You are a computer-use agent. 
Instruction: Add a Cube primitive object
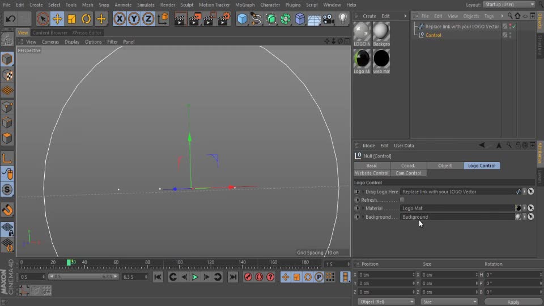pyautogui.click(x=242, y=18)
